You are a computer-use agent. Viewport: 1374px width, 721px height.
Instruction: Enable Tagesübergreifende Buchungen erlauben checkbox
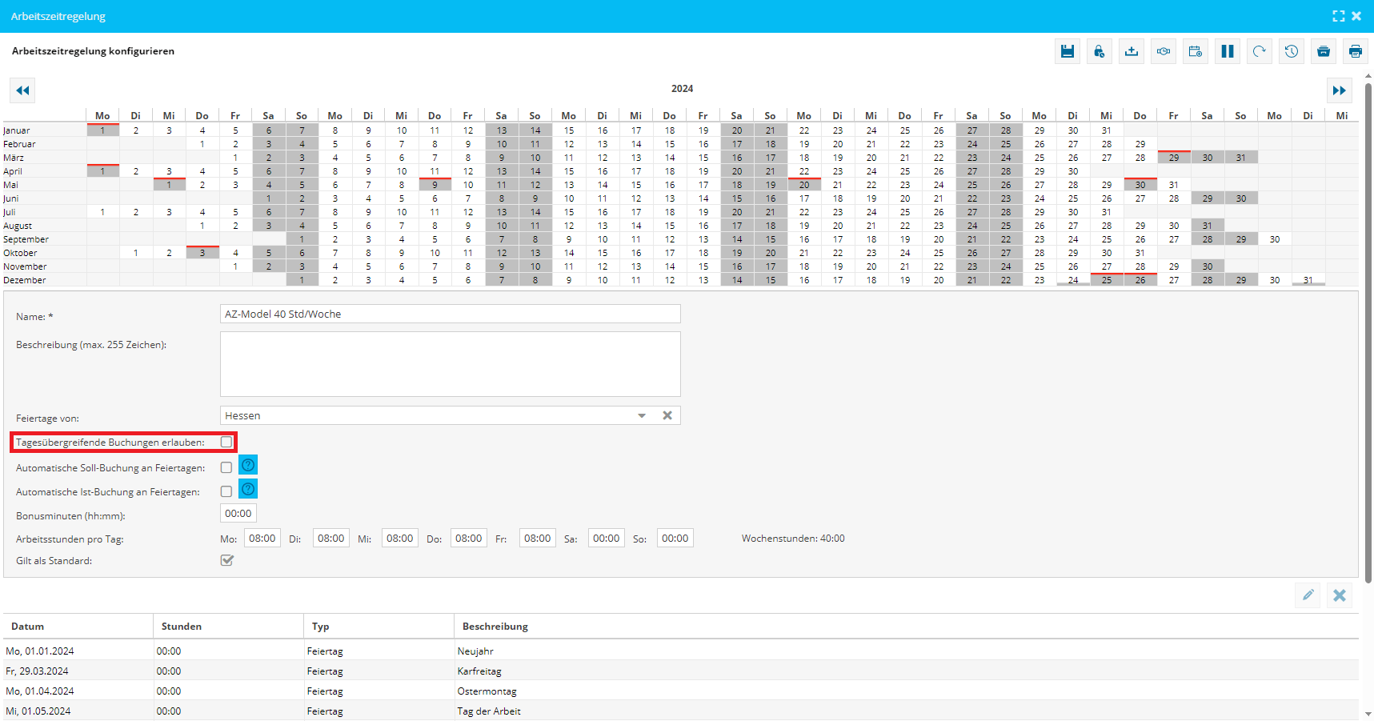click(226, 442)
